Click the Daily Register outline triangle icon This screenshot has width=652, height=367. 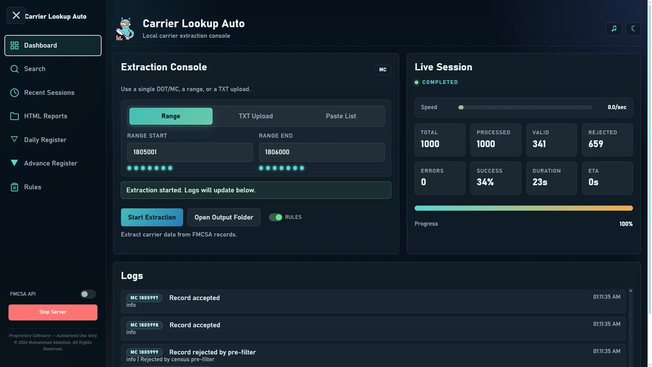pyautogui.click(x=15, y=139)
